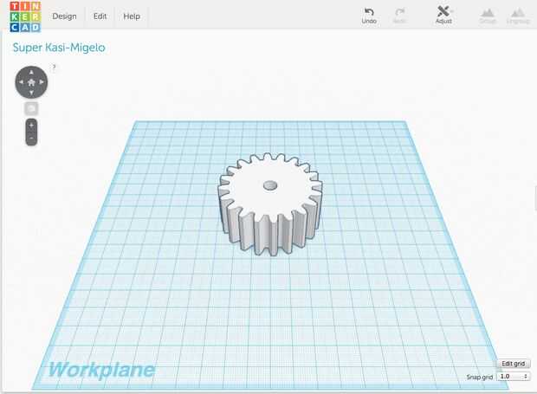The image size is (537, 394).
Task: Click the Edit grid button
Action: point(513,364)
